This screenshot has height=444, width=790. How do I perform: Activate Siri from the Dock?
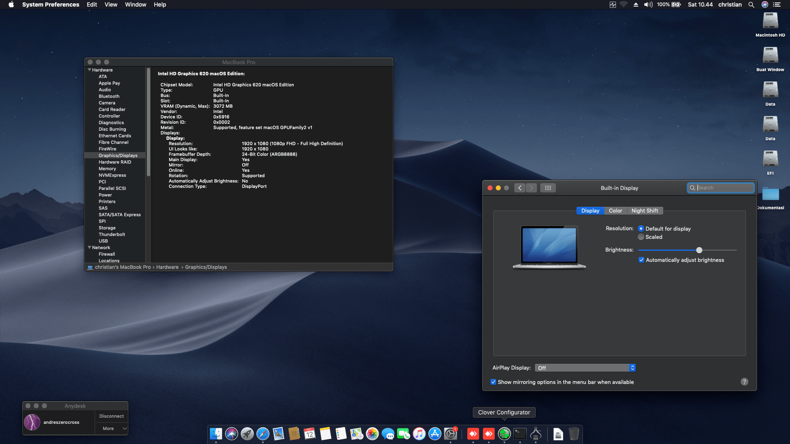(x=231, y=434)
